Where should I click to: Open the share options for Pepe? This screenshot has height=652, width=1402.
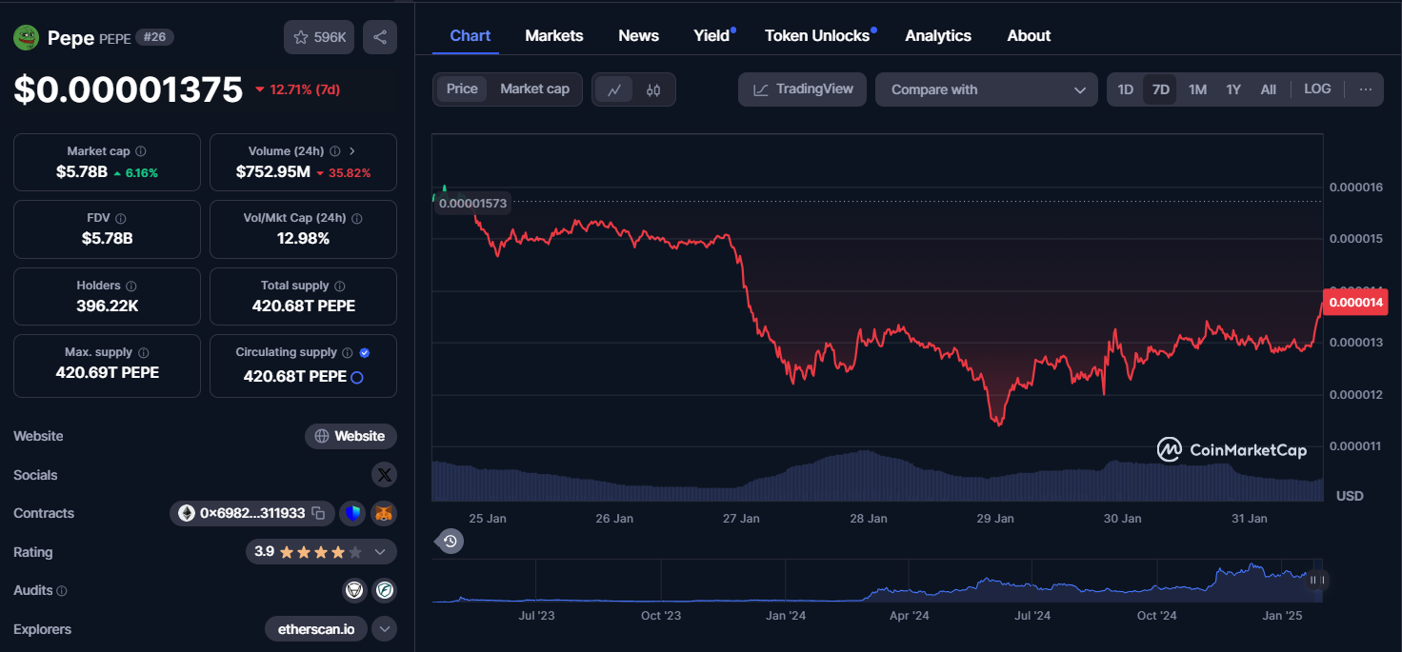tap(380, 37)
